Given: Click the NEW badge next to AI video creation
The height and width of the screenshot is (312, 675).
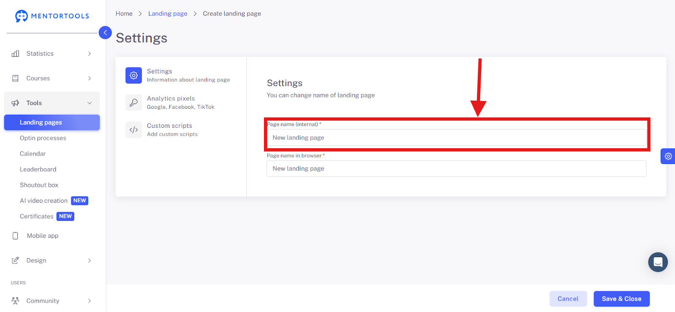Looking at the screenshot, I should [x=79, y=201].
